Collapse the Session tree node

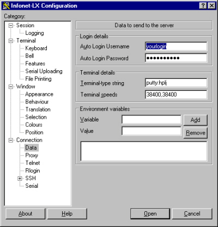(11, 26)
